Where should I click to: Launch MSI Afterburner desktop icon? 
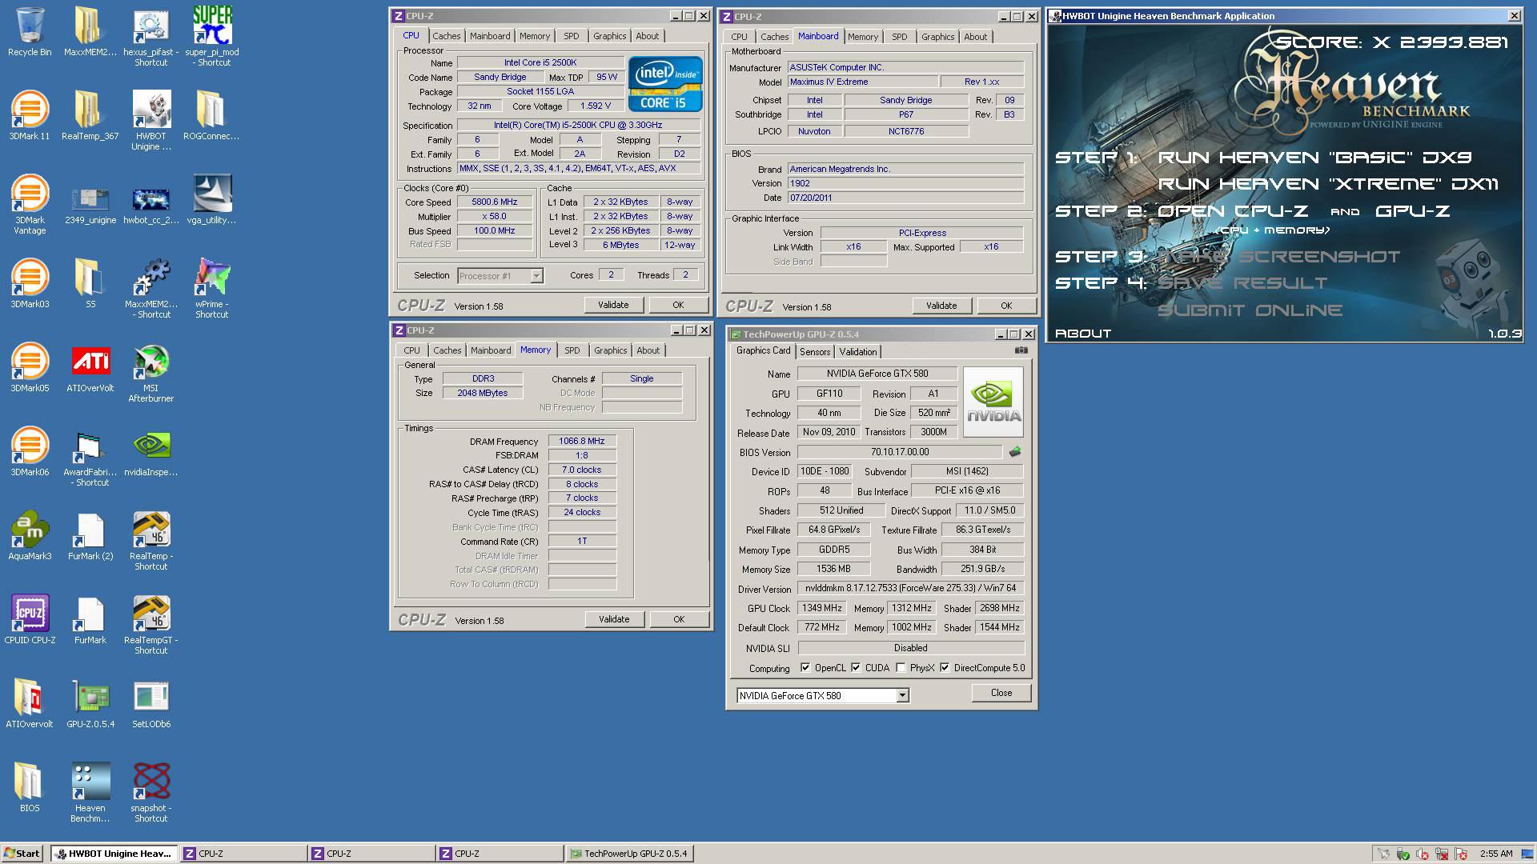[x=150, y=362]
